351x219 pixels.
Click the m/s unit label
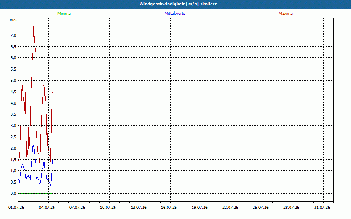pyautogui.click(x=13, y=20)
